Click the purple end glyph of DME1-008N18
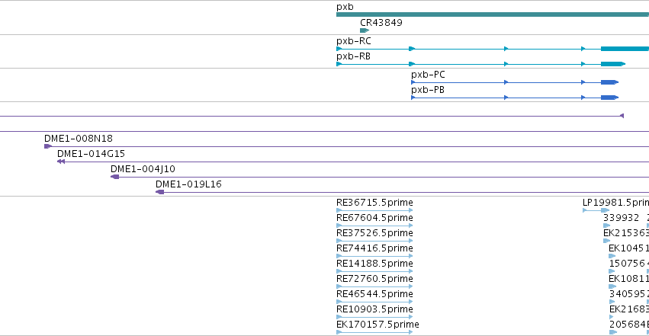 coord(48,146)
